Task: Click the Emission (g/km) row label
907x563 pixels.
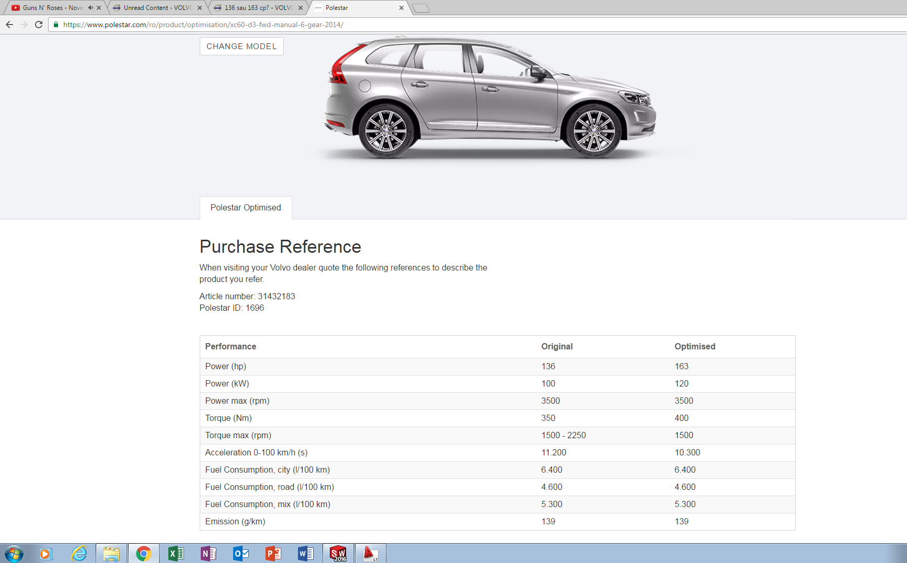Action: tap(235, 521)
